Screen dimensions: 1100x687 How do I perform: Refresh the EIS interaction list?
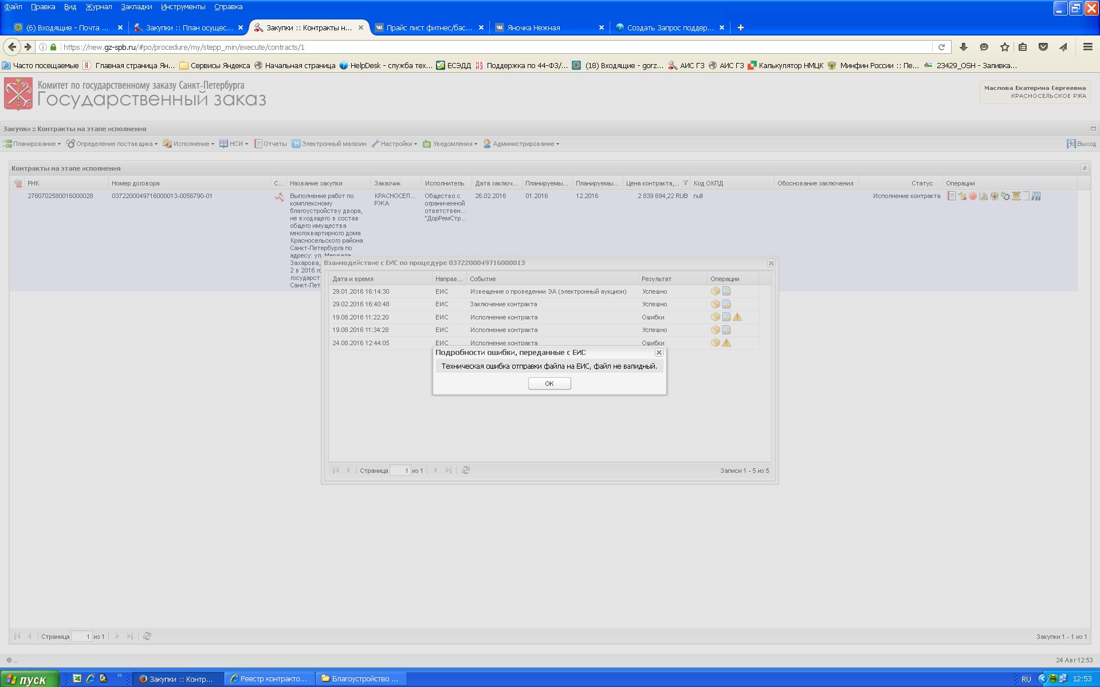pyautogui.click(x=466, y=470)
